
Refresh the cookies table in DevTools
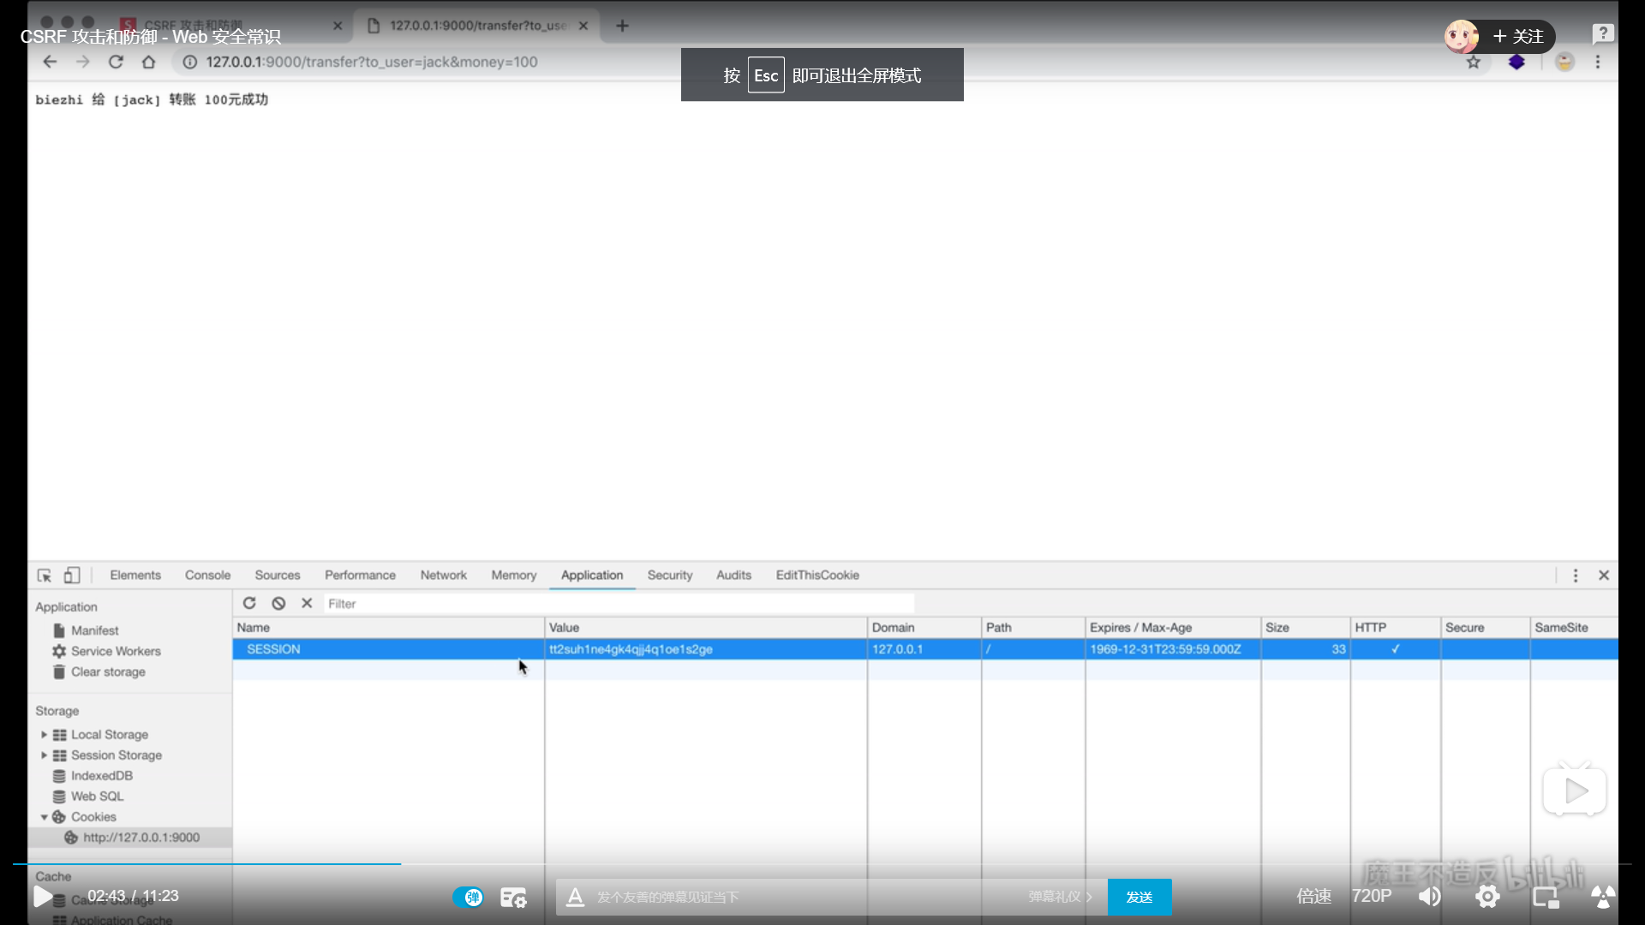pyautogui.click(x=249, y=603)
